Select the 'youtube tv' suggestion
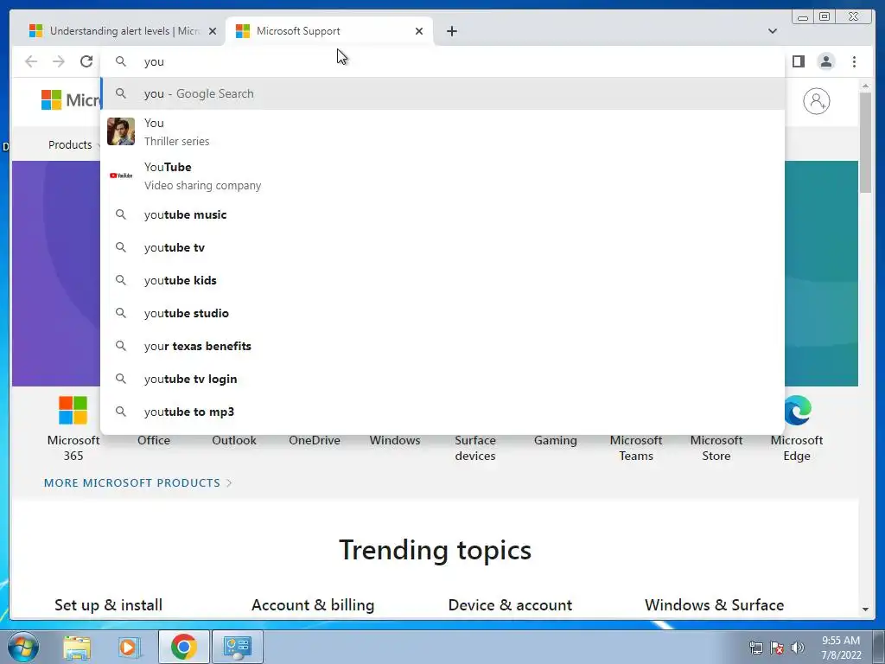Screen dimensions: 885x664 442,247
